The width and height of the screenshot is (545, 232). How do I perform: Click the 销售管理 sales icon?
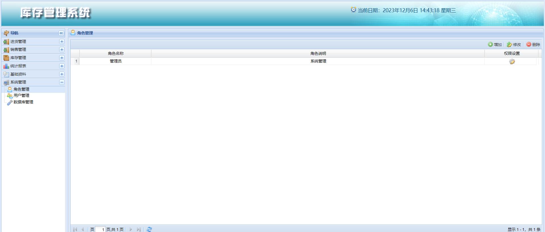[6, 50]
